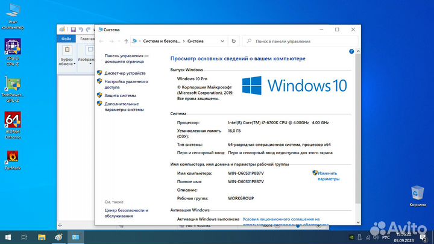The height and width of the screenshot is (244, 434).
Task: Open the Корзина recycle bin icon
Action: [417, 195]
